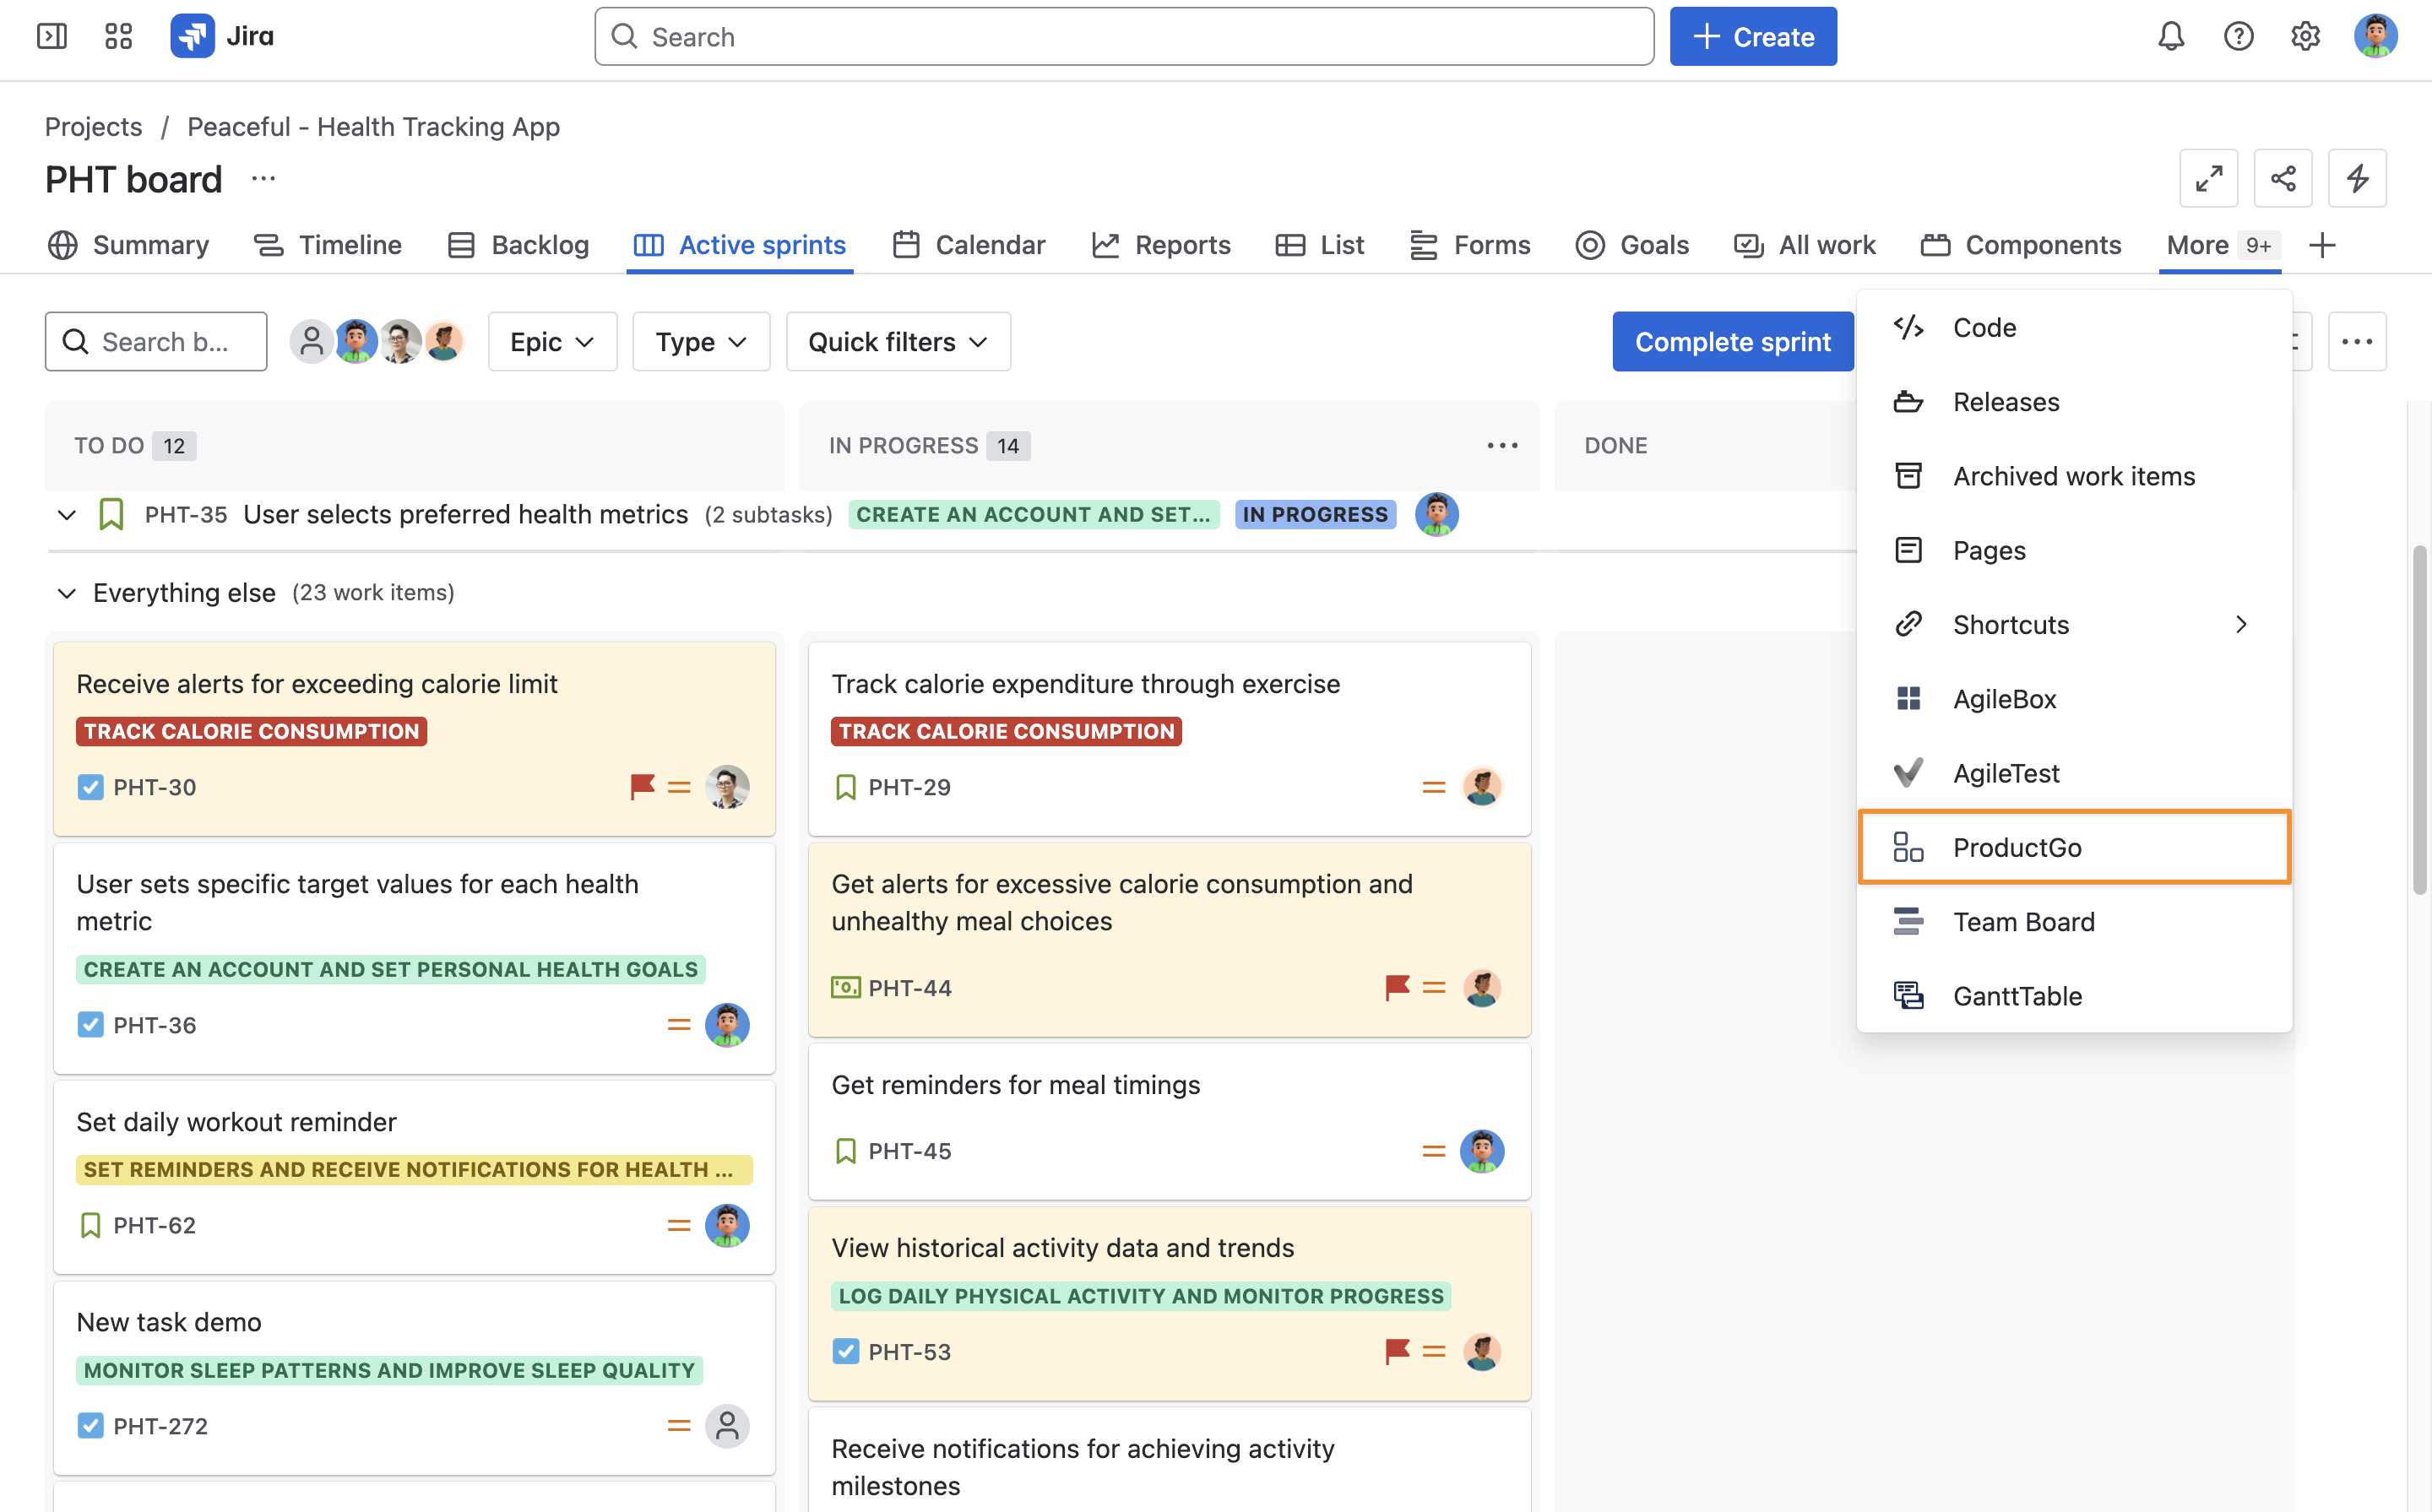The image size is (2432, 1512).
Task: Switch to the Backlog tab
Action: pos(518,245)
